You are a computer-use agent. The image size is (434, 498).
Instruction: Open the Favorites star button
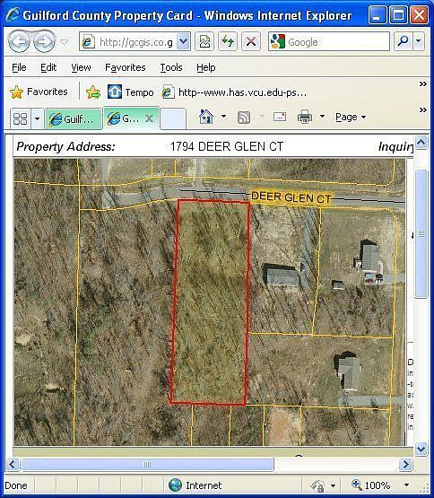[39, 92]
